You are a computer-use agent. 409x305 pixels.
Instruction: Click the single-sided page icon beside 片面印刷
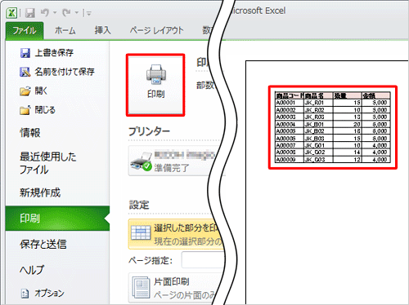point(141,288)
